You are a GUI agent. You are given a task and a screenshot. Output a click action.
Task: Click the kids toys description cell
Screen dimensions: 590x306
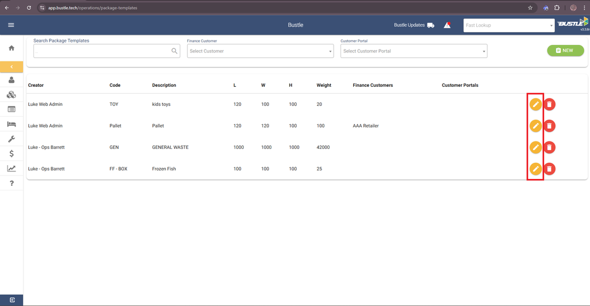[x=161, y=104]
